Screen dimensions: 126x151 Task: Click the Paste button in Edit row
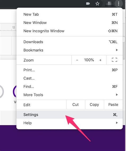point(113,105)
